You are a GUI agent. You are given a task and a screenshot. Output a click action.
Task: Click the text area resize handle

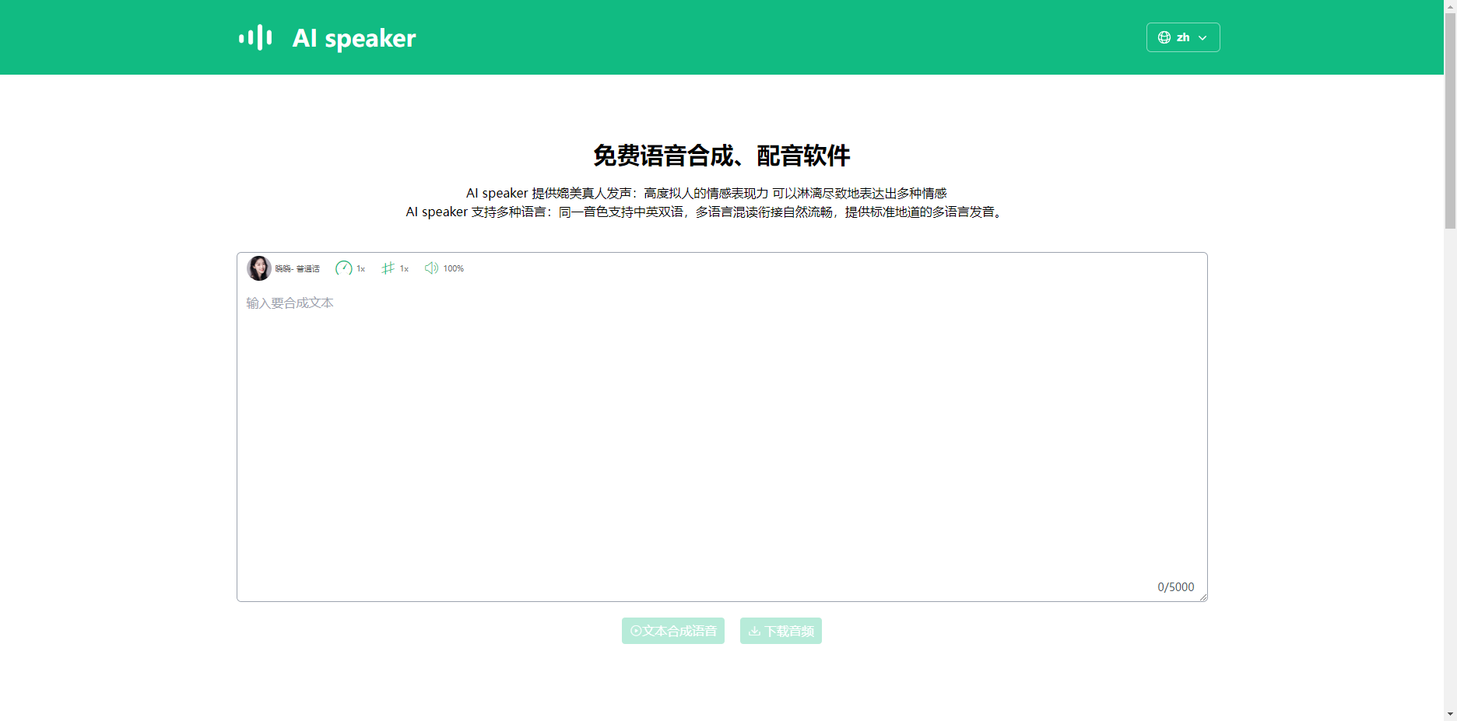point(1202,597)
